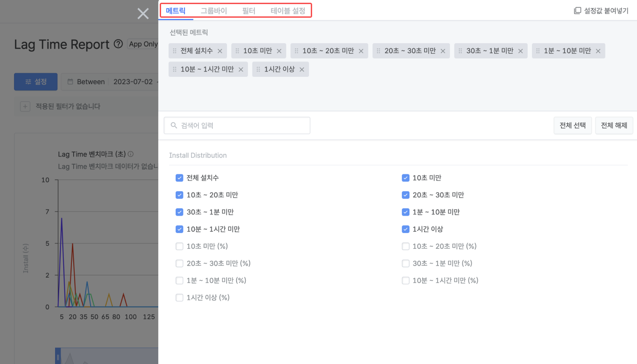The height and width of the screenshot is (364, 637).
Task: Select the 메트릭 tab
Action: 176,10
